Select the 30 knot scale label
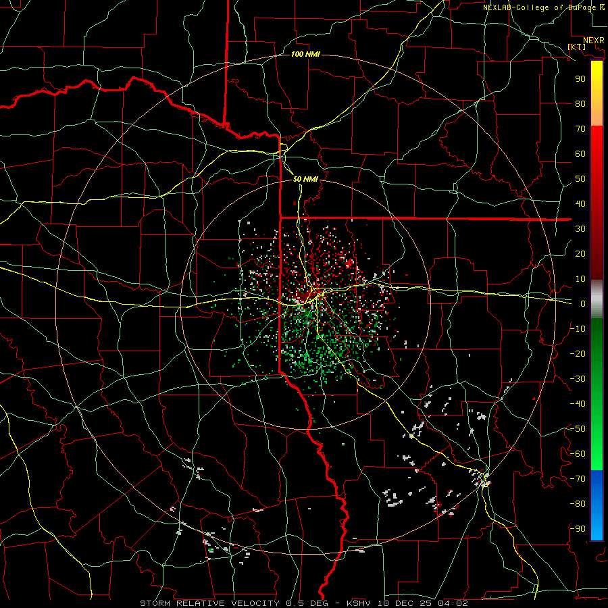Viewport: 608px width, 608px height. pyautogui.click(x=580, y=229)
